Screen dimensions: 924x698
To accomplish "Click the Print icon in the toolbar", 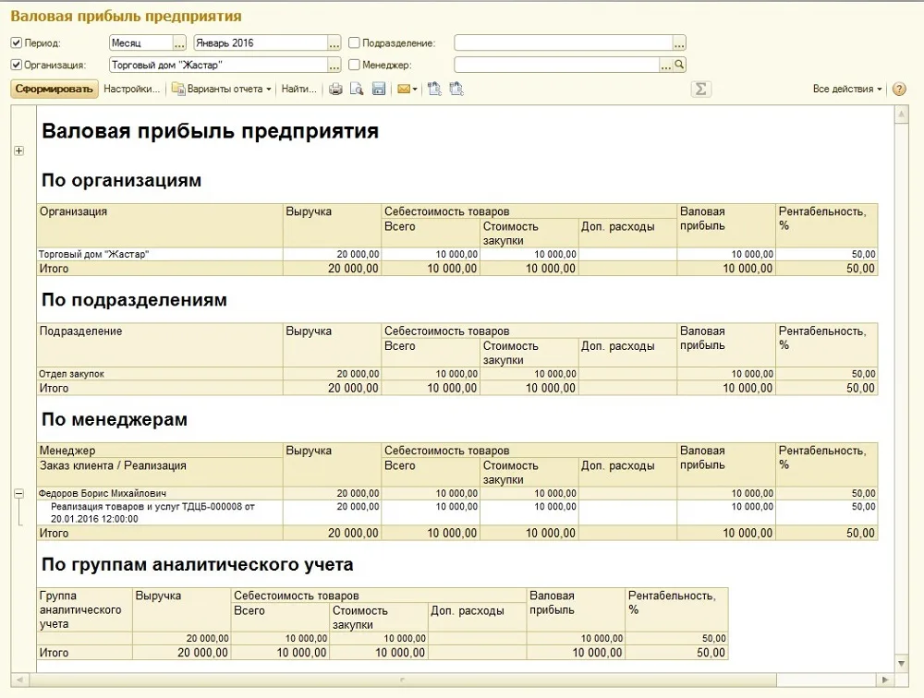I will tap(335, 89).
